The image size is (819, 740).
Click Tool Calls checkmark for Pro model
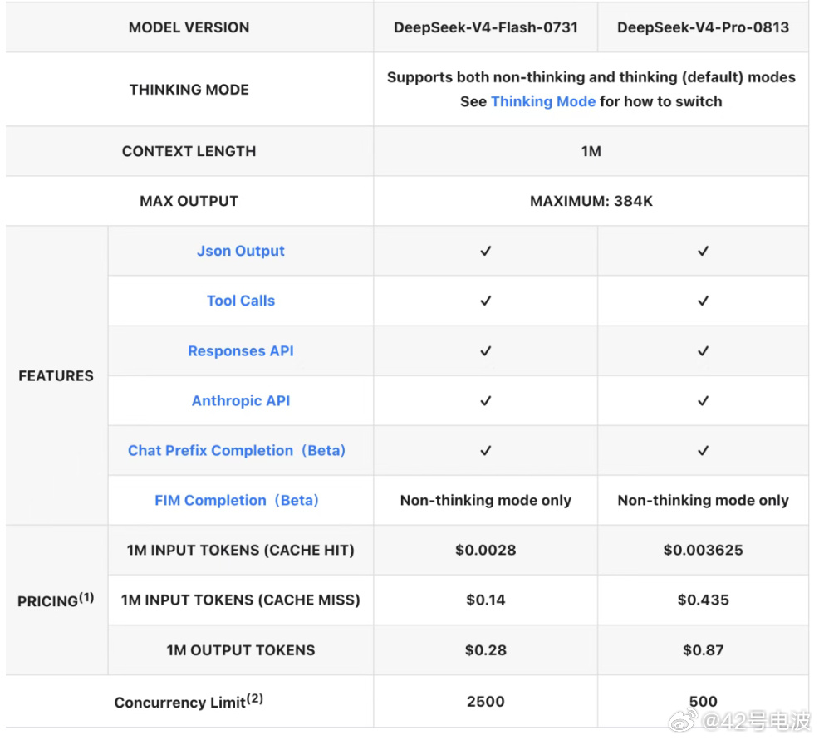point(703,301)
